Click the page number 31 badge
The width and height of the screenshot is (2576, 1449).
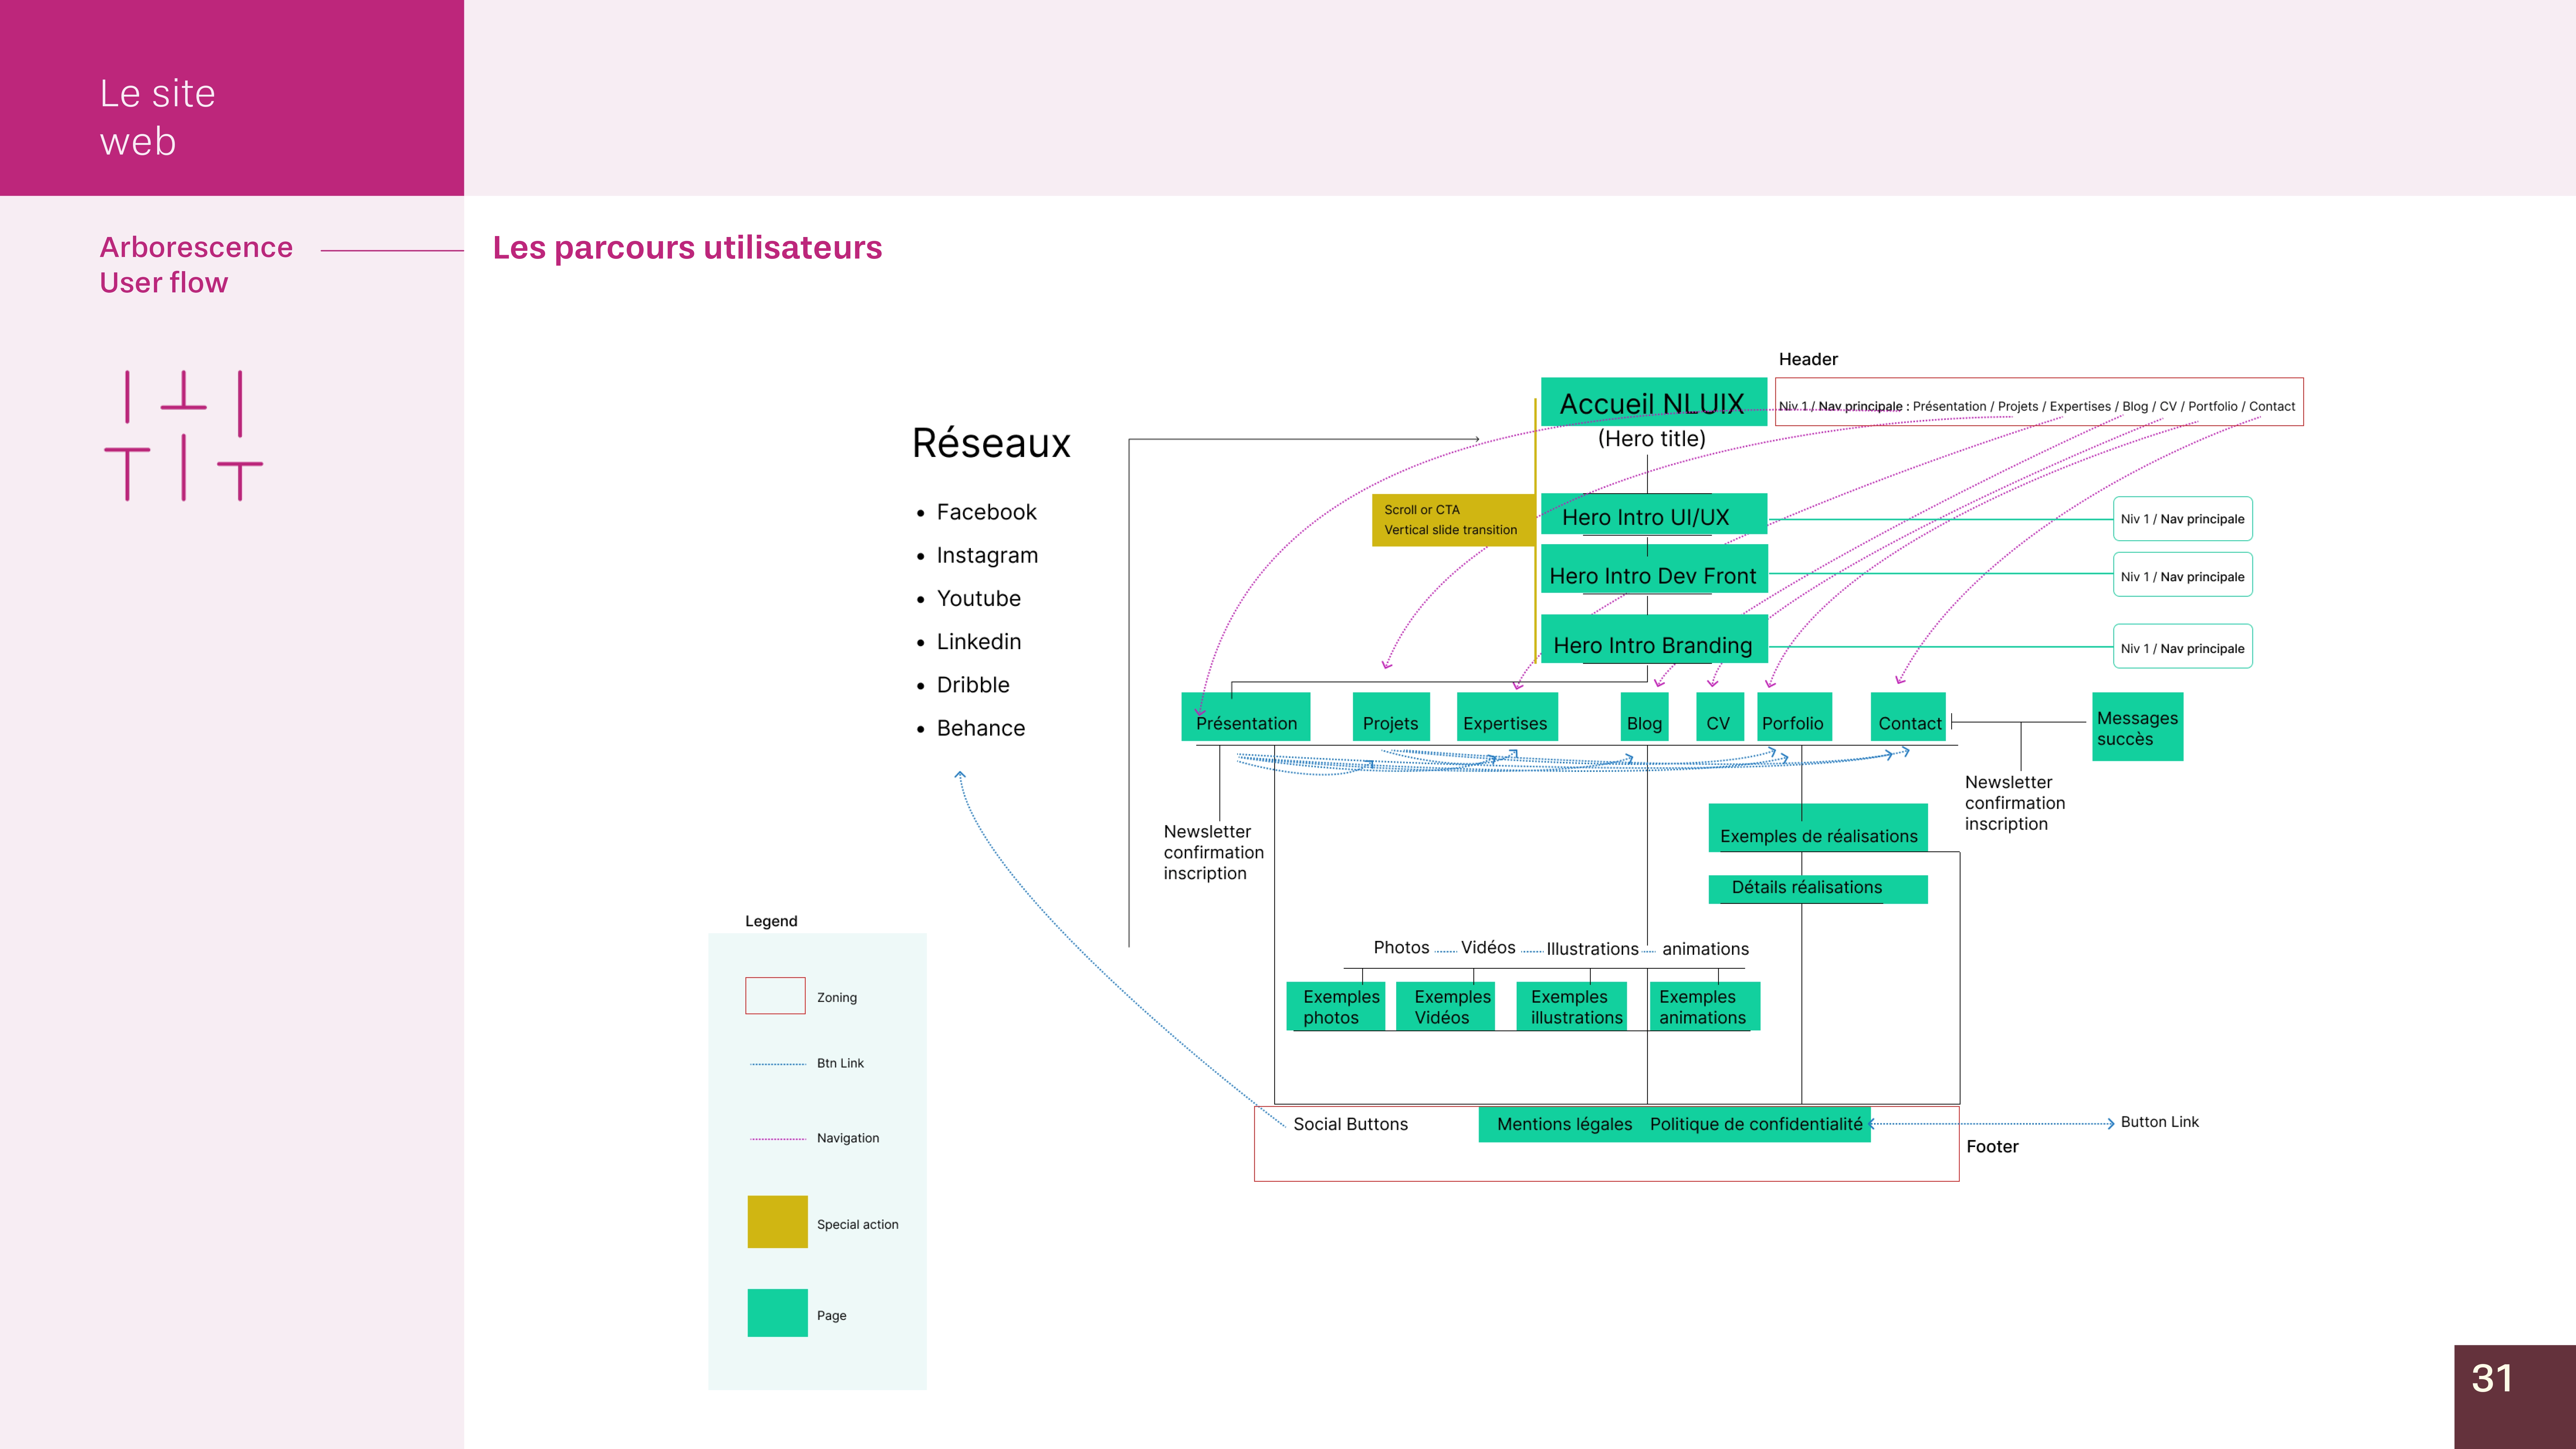click(2514, 1396)
